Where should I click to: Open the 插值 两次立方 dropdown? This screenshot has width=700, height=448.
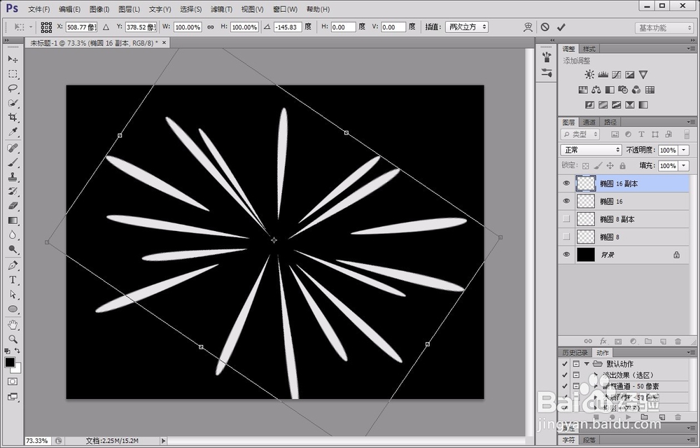466,27
